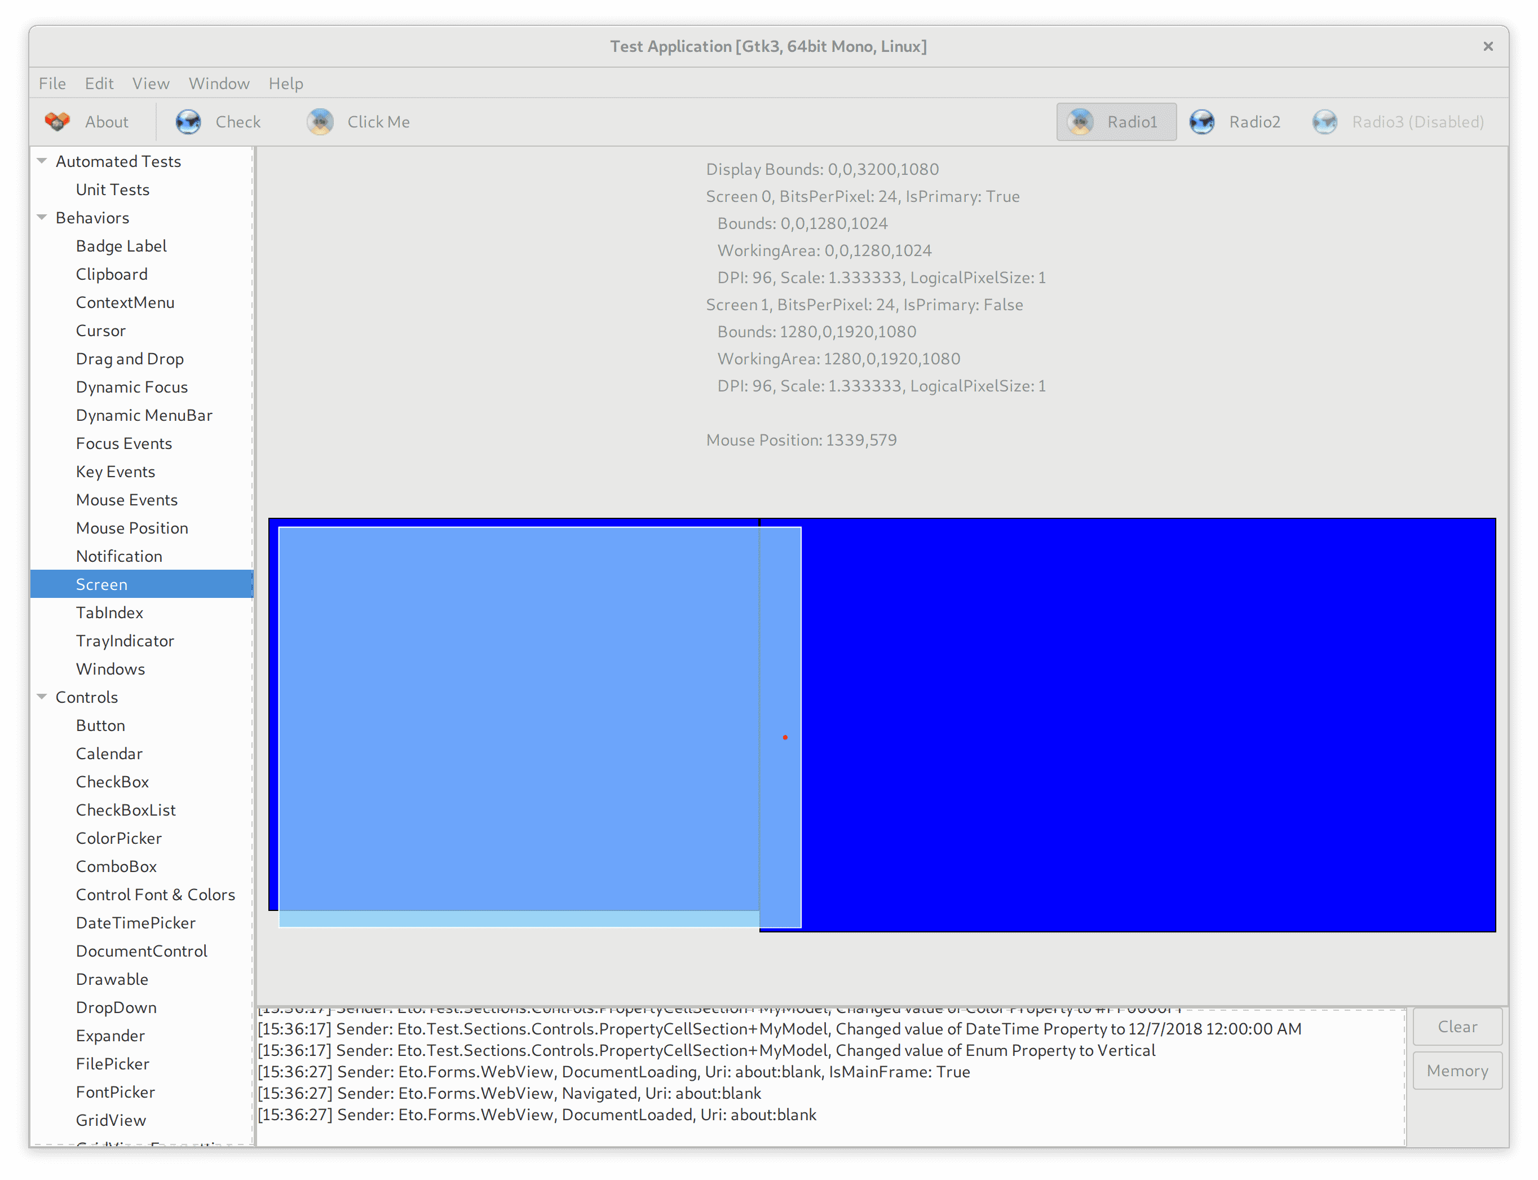
Task: Select the Radio1 toggle button
Action: point(1117,121)
